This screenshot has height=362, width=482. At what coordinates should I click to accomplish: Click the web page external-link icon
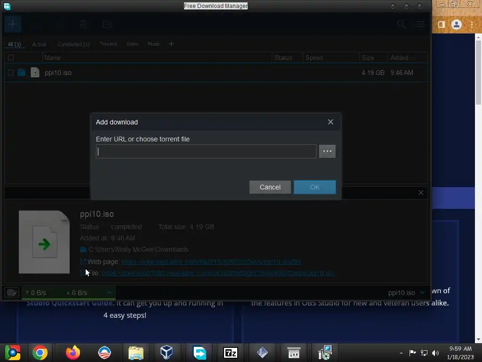click(83, 262)
